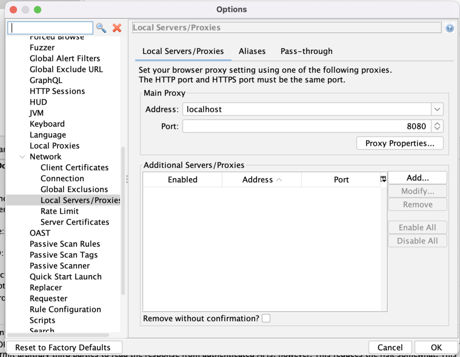
Task: Click the Add... button
Action: (x=417, y=178)
